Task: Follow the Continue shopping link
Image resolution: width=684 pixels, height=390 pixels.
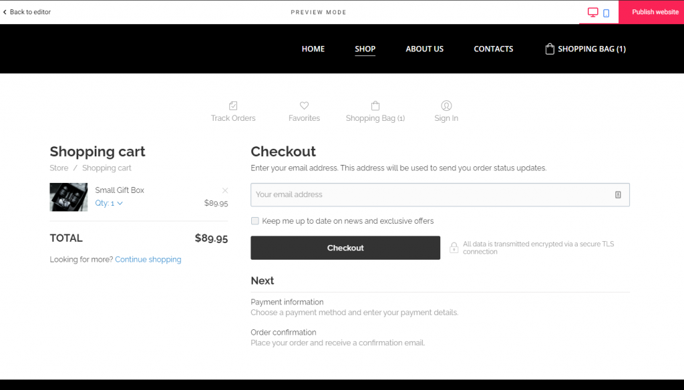Action: tap(148, 260)
